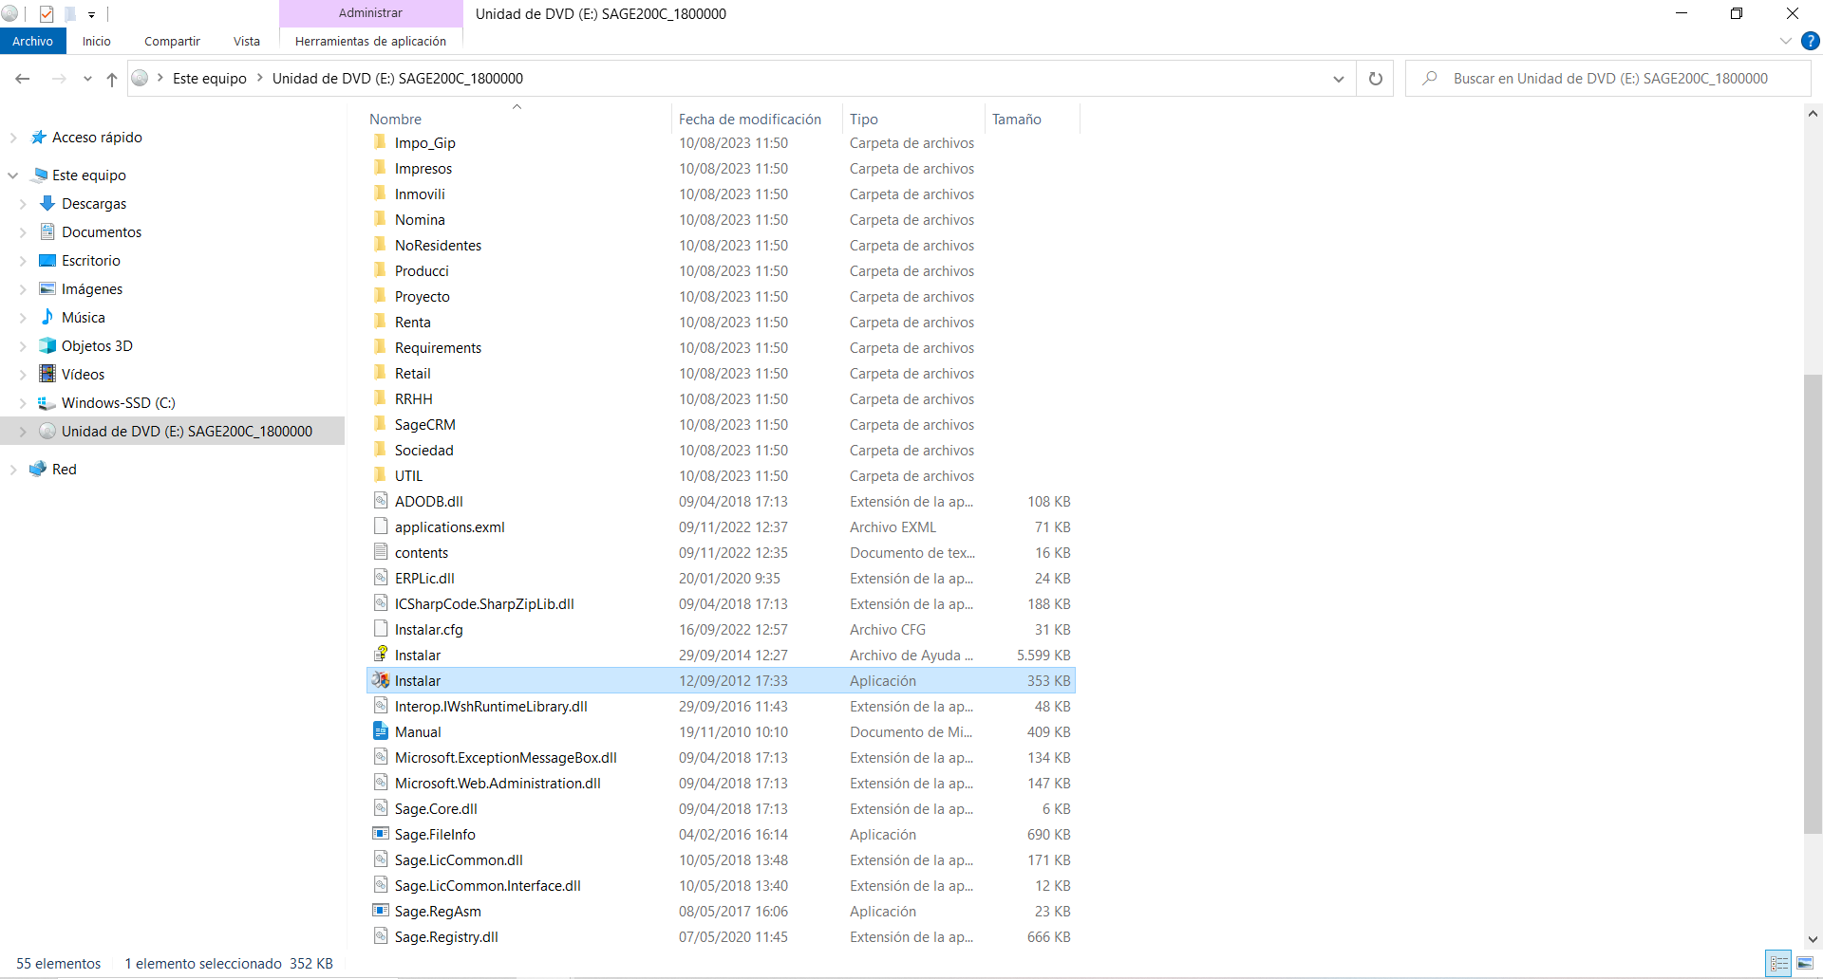Image resolution: width=1823 pixels, height=979 pixels.
Task: Sort by the Nombre column header
Action: click(x=517, y=119)
